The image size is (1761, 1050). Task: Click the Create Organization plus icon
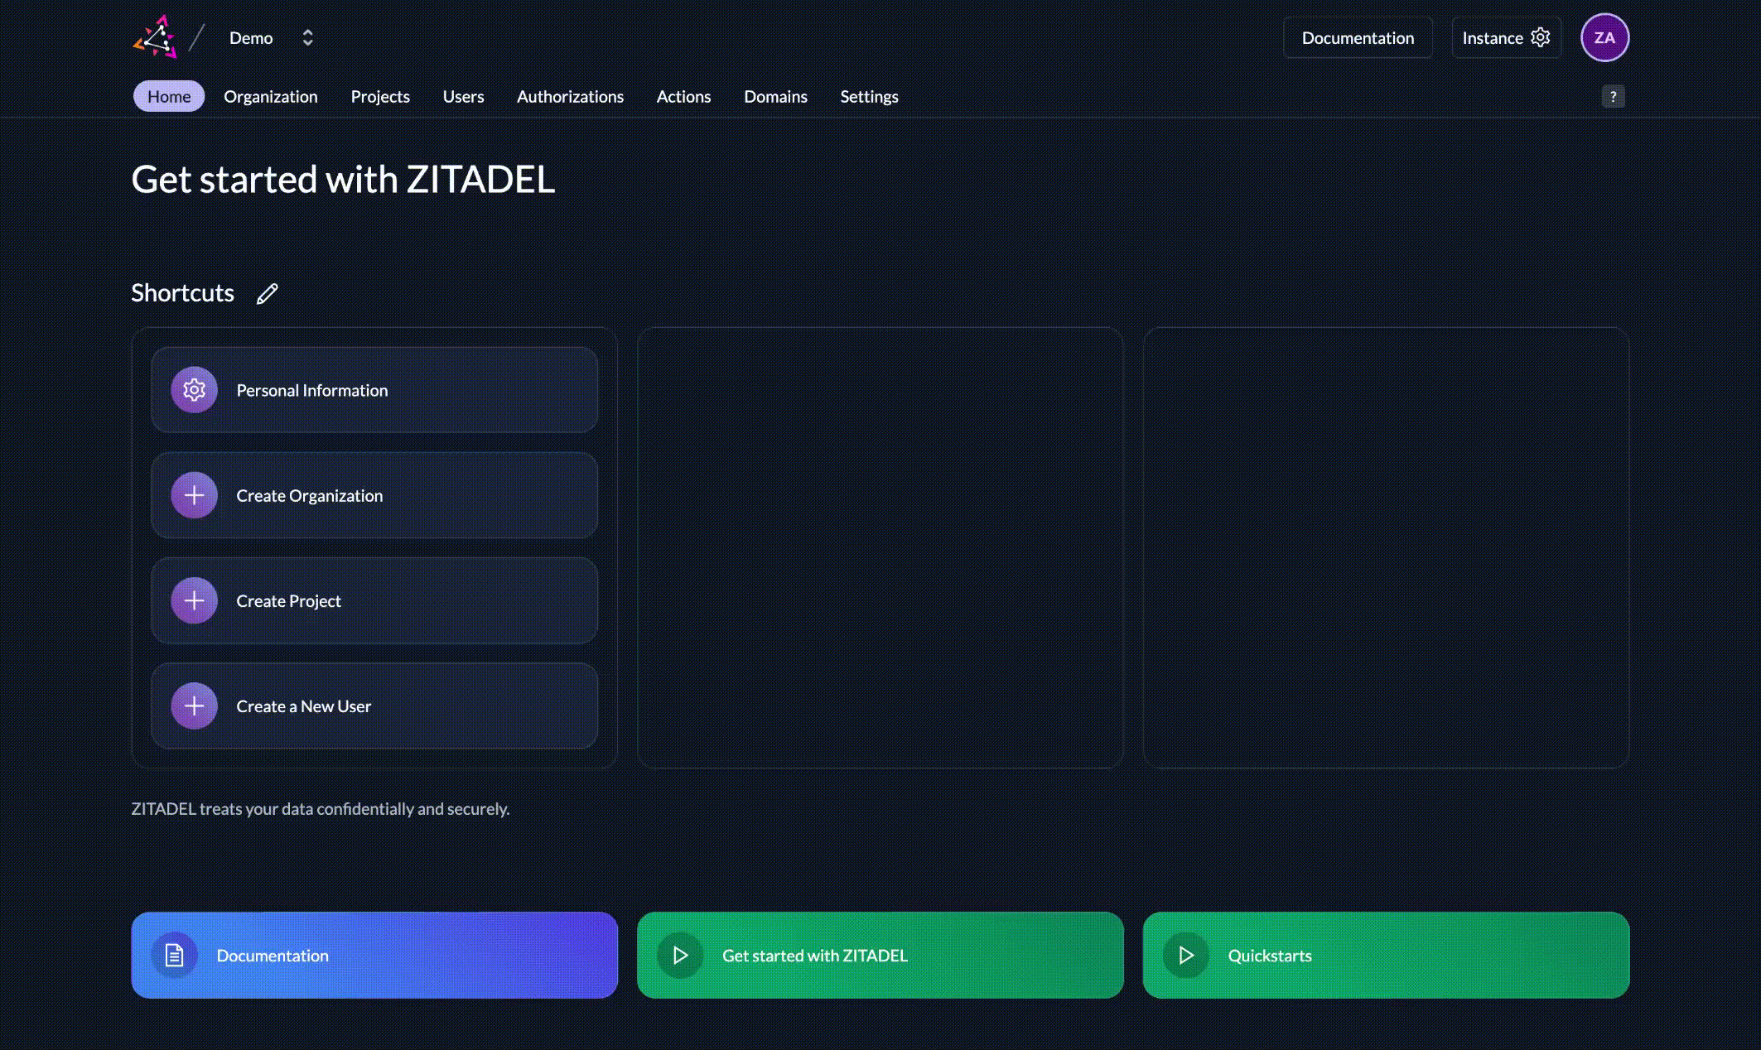click(x=194, y=494)
